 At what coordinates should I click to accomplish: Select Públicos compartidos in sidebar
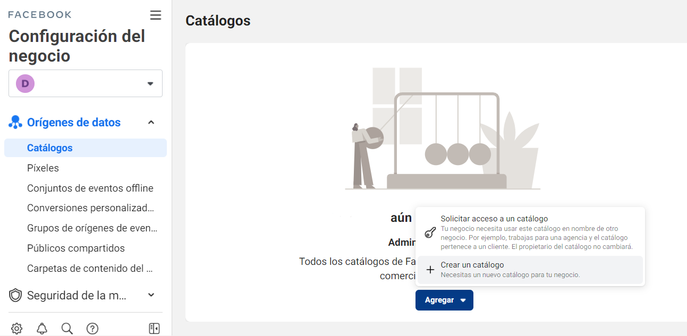[x=75, y=248]
